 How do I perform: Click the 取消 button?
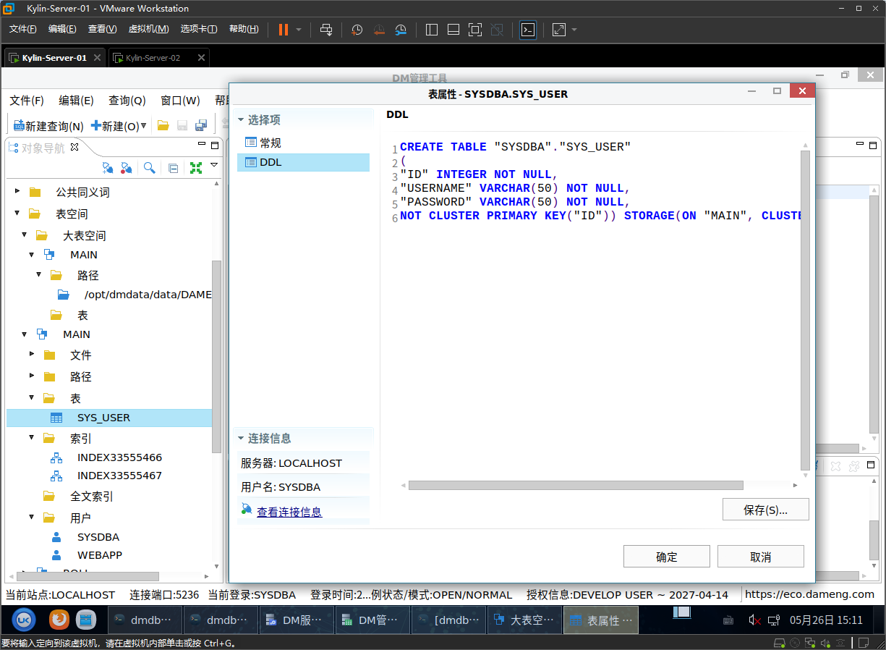[x=761, y=557]
